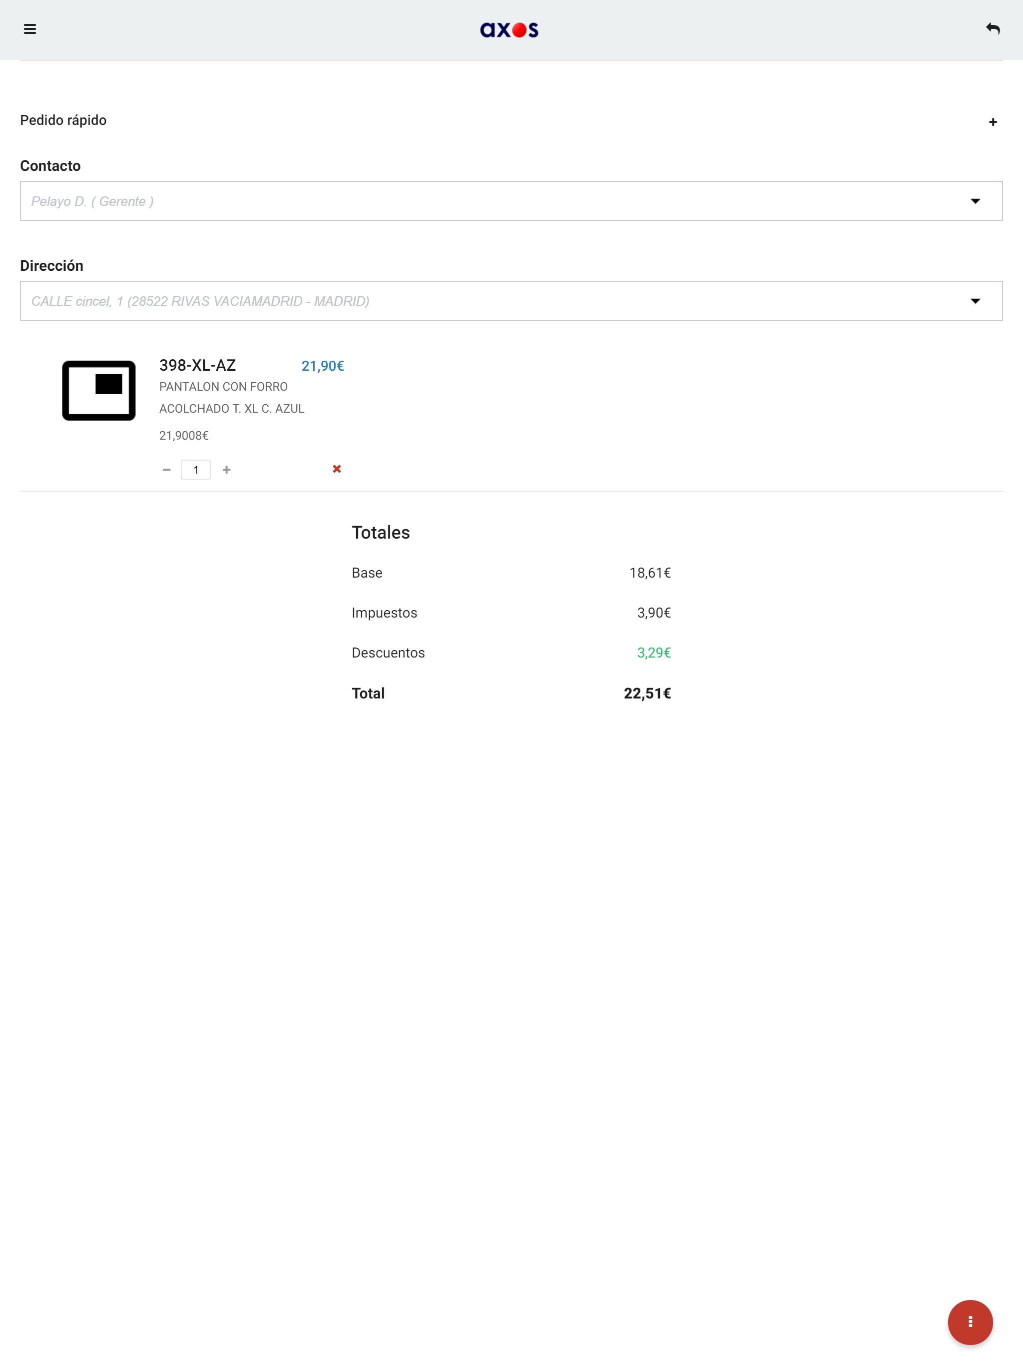Open the red floating actions button
This screenshot has height=1365, width=1023.
point(970,1322)
